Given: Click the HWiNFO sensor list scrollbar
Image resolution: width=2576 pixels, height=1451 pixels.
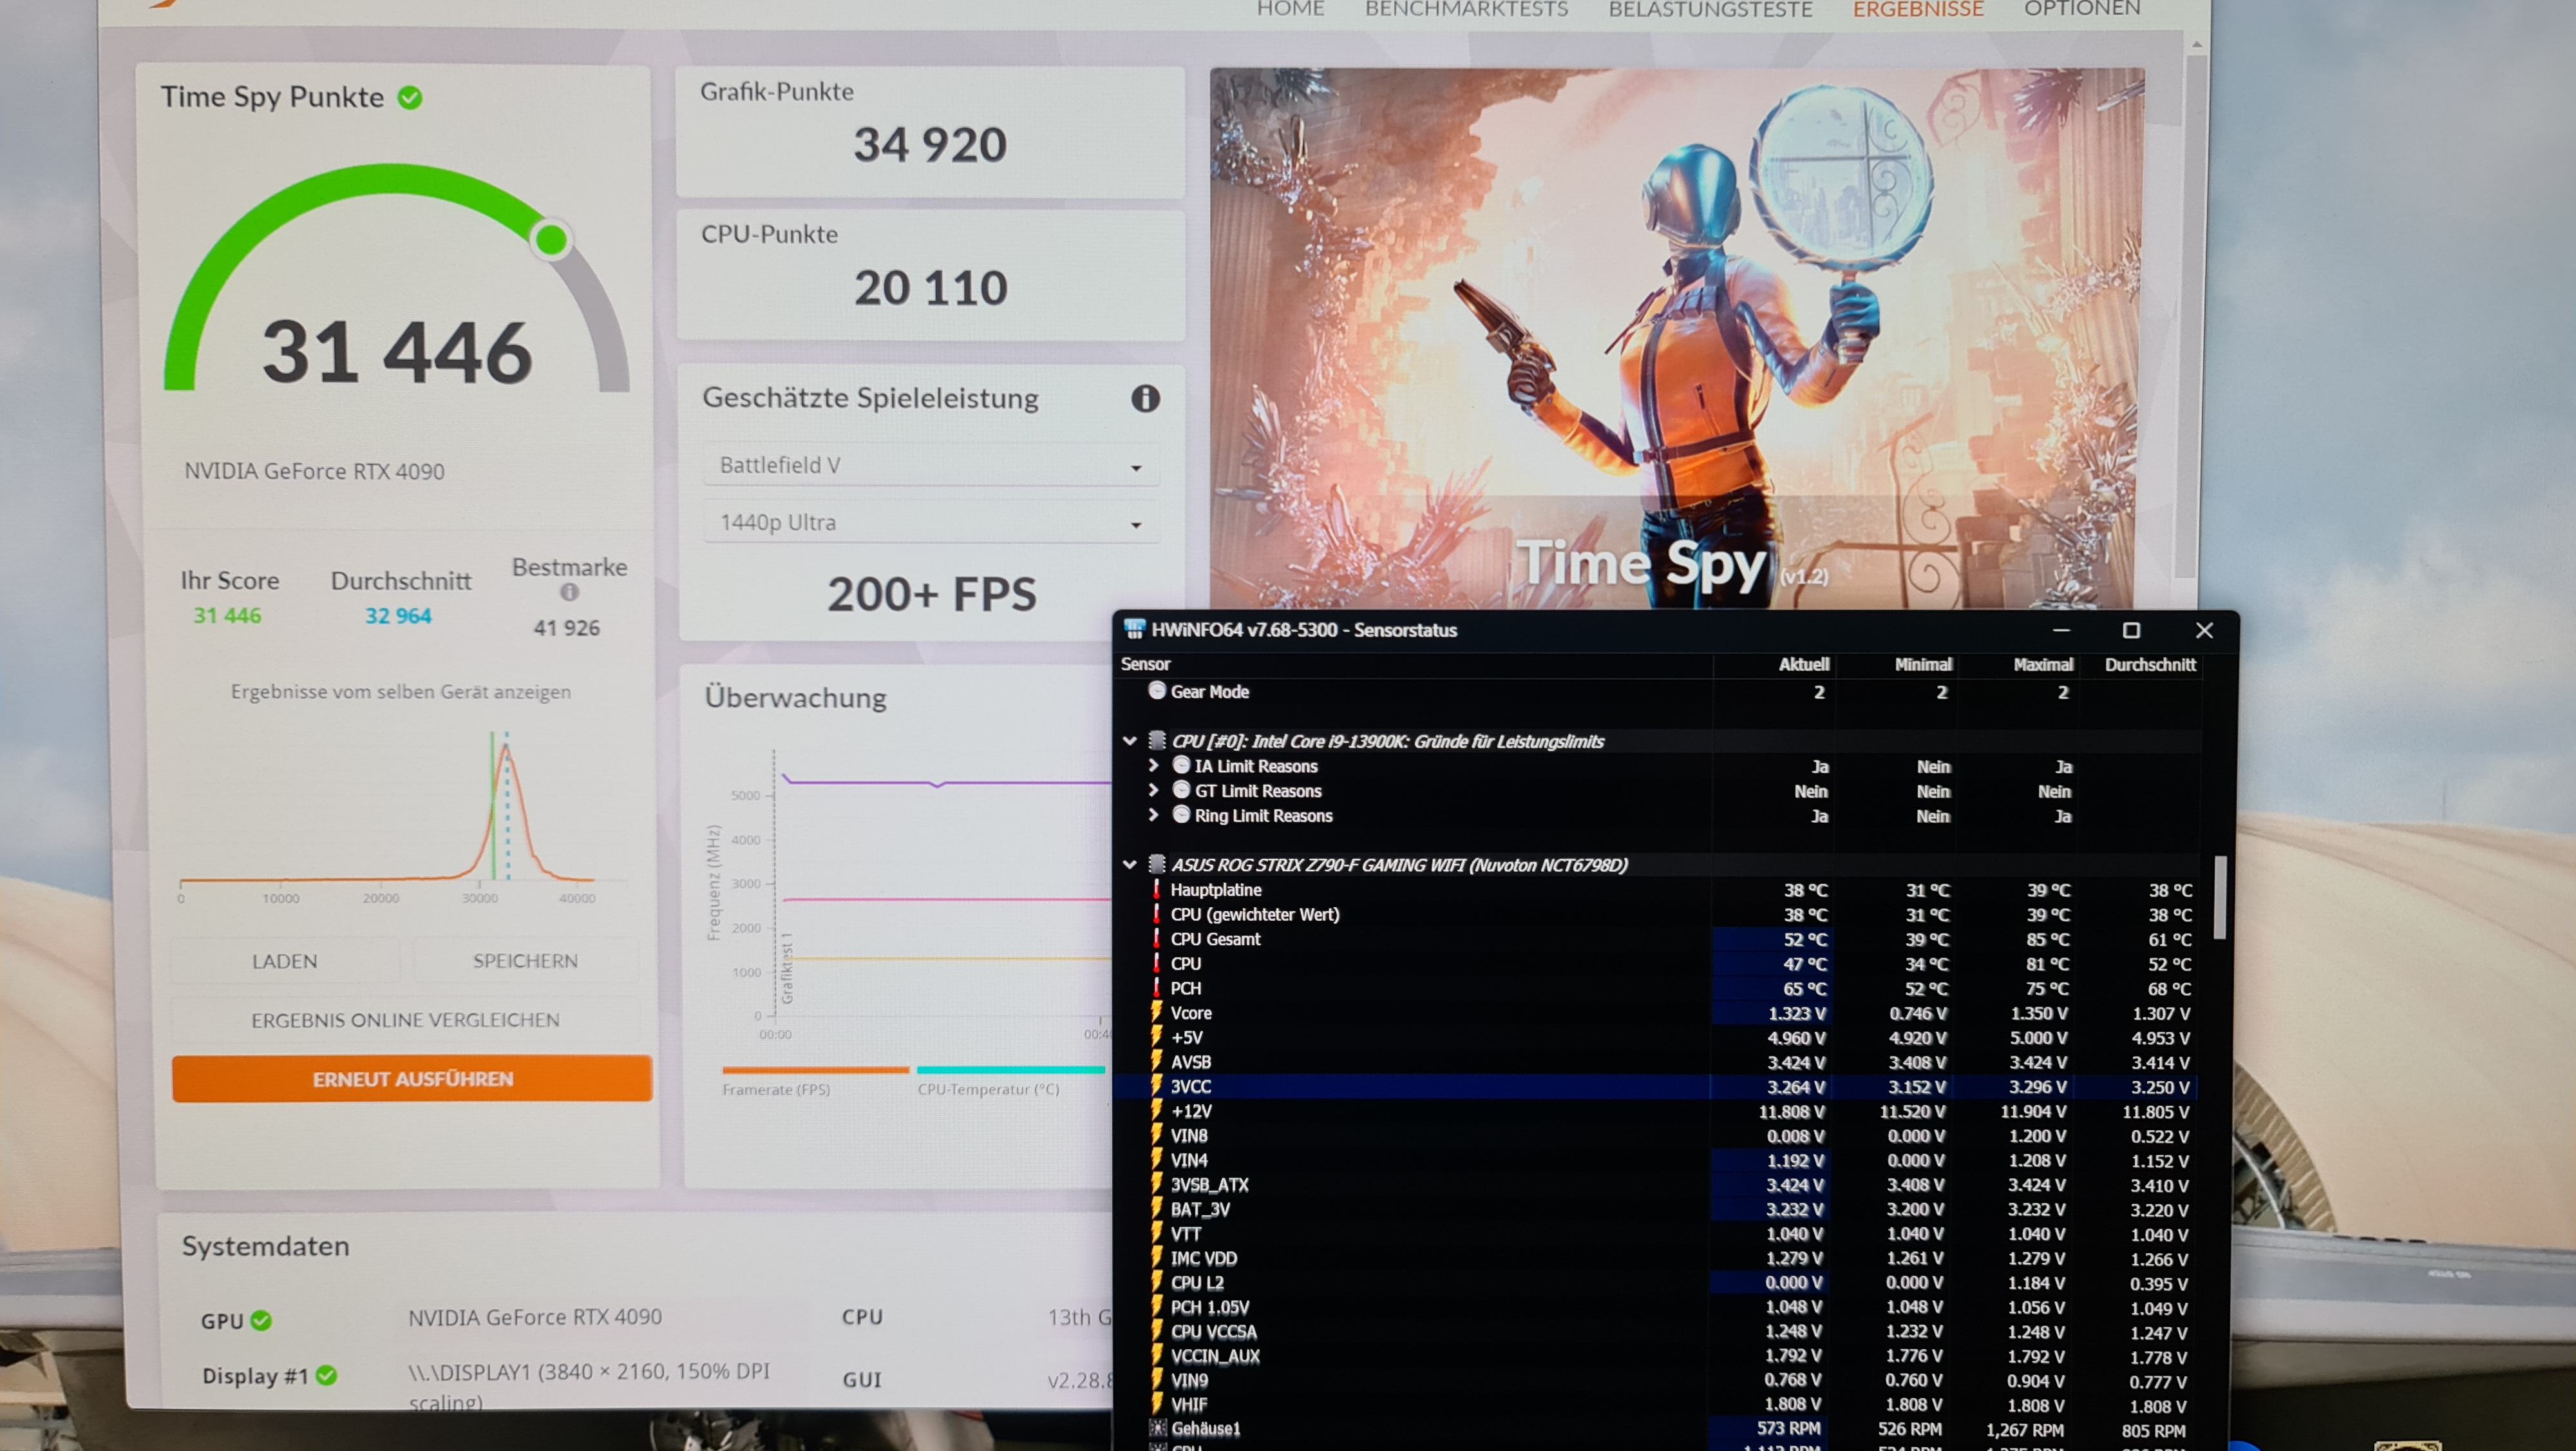Looking at the screenshot, I should pos(2219,898).
